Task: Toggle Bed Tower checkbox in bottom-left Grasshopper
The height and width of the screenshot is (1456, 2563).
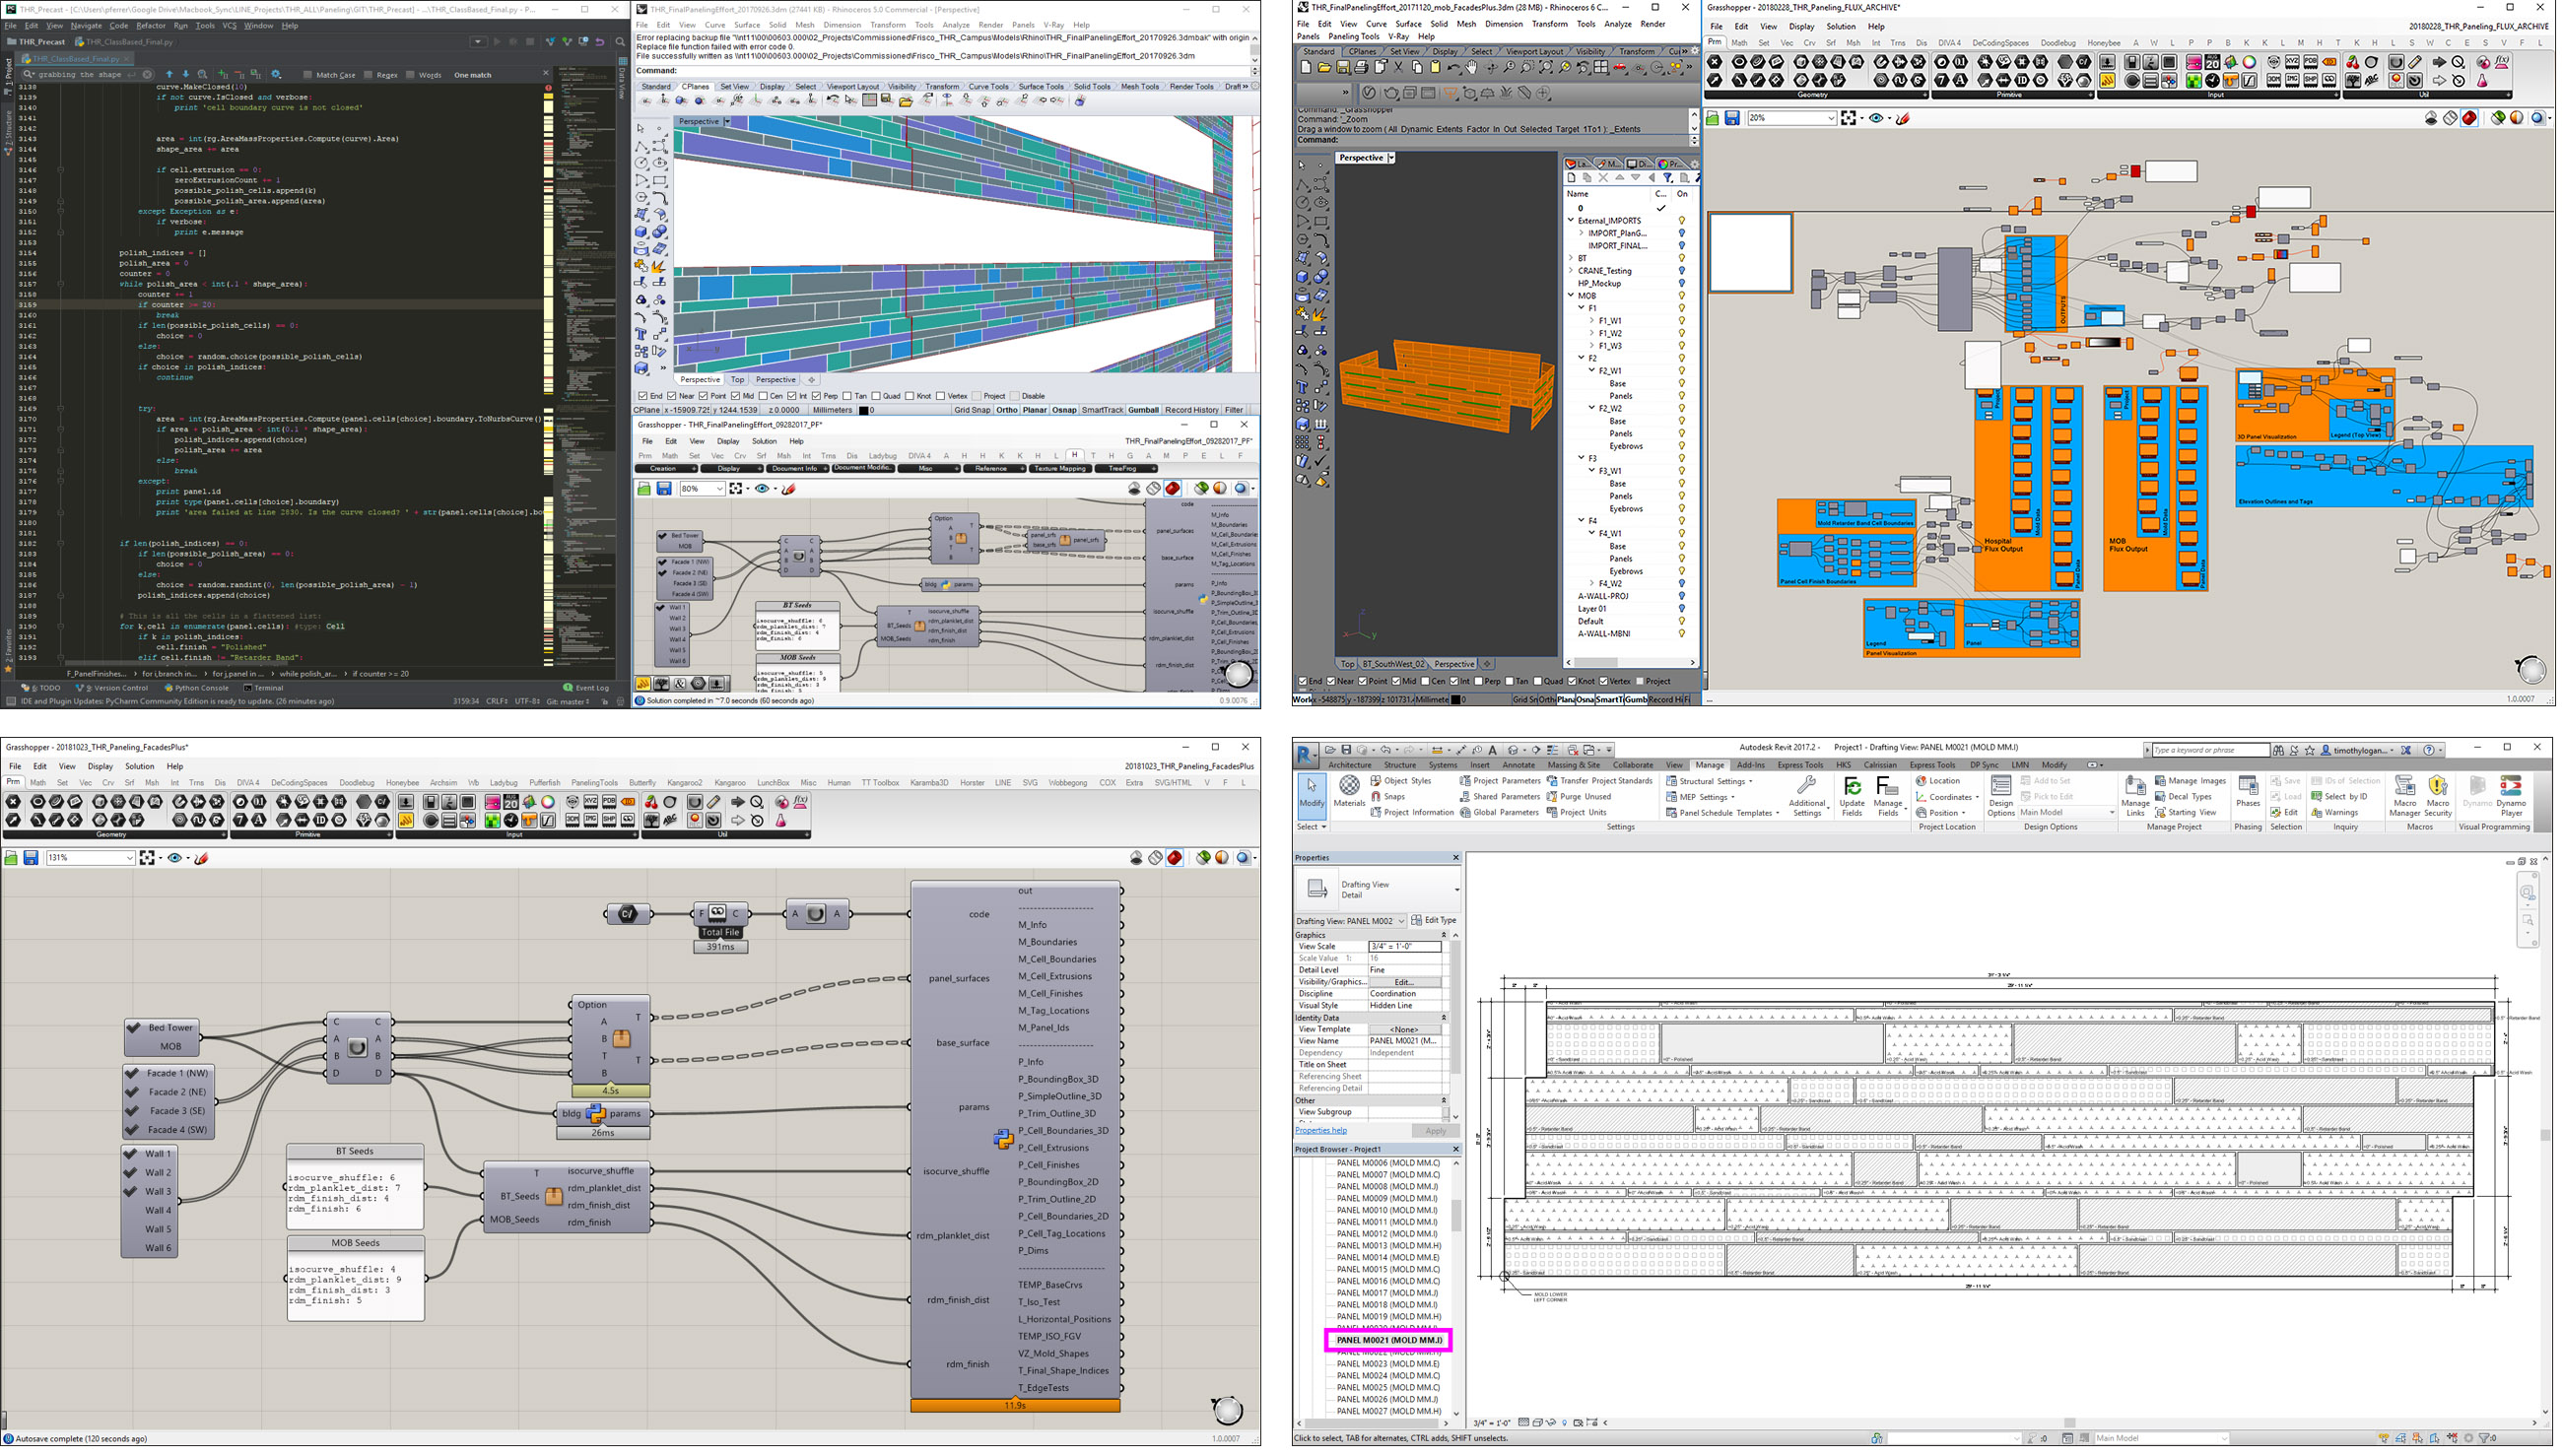Action: [133, 1027]
